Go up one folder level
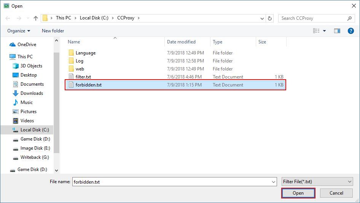360x203 pixels. coord(36,18)
